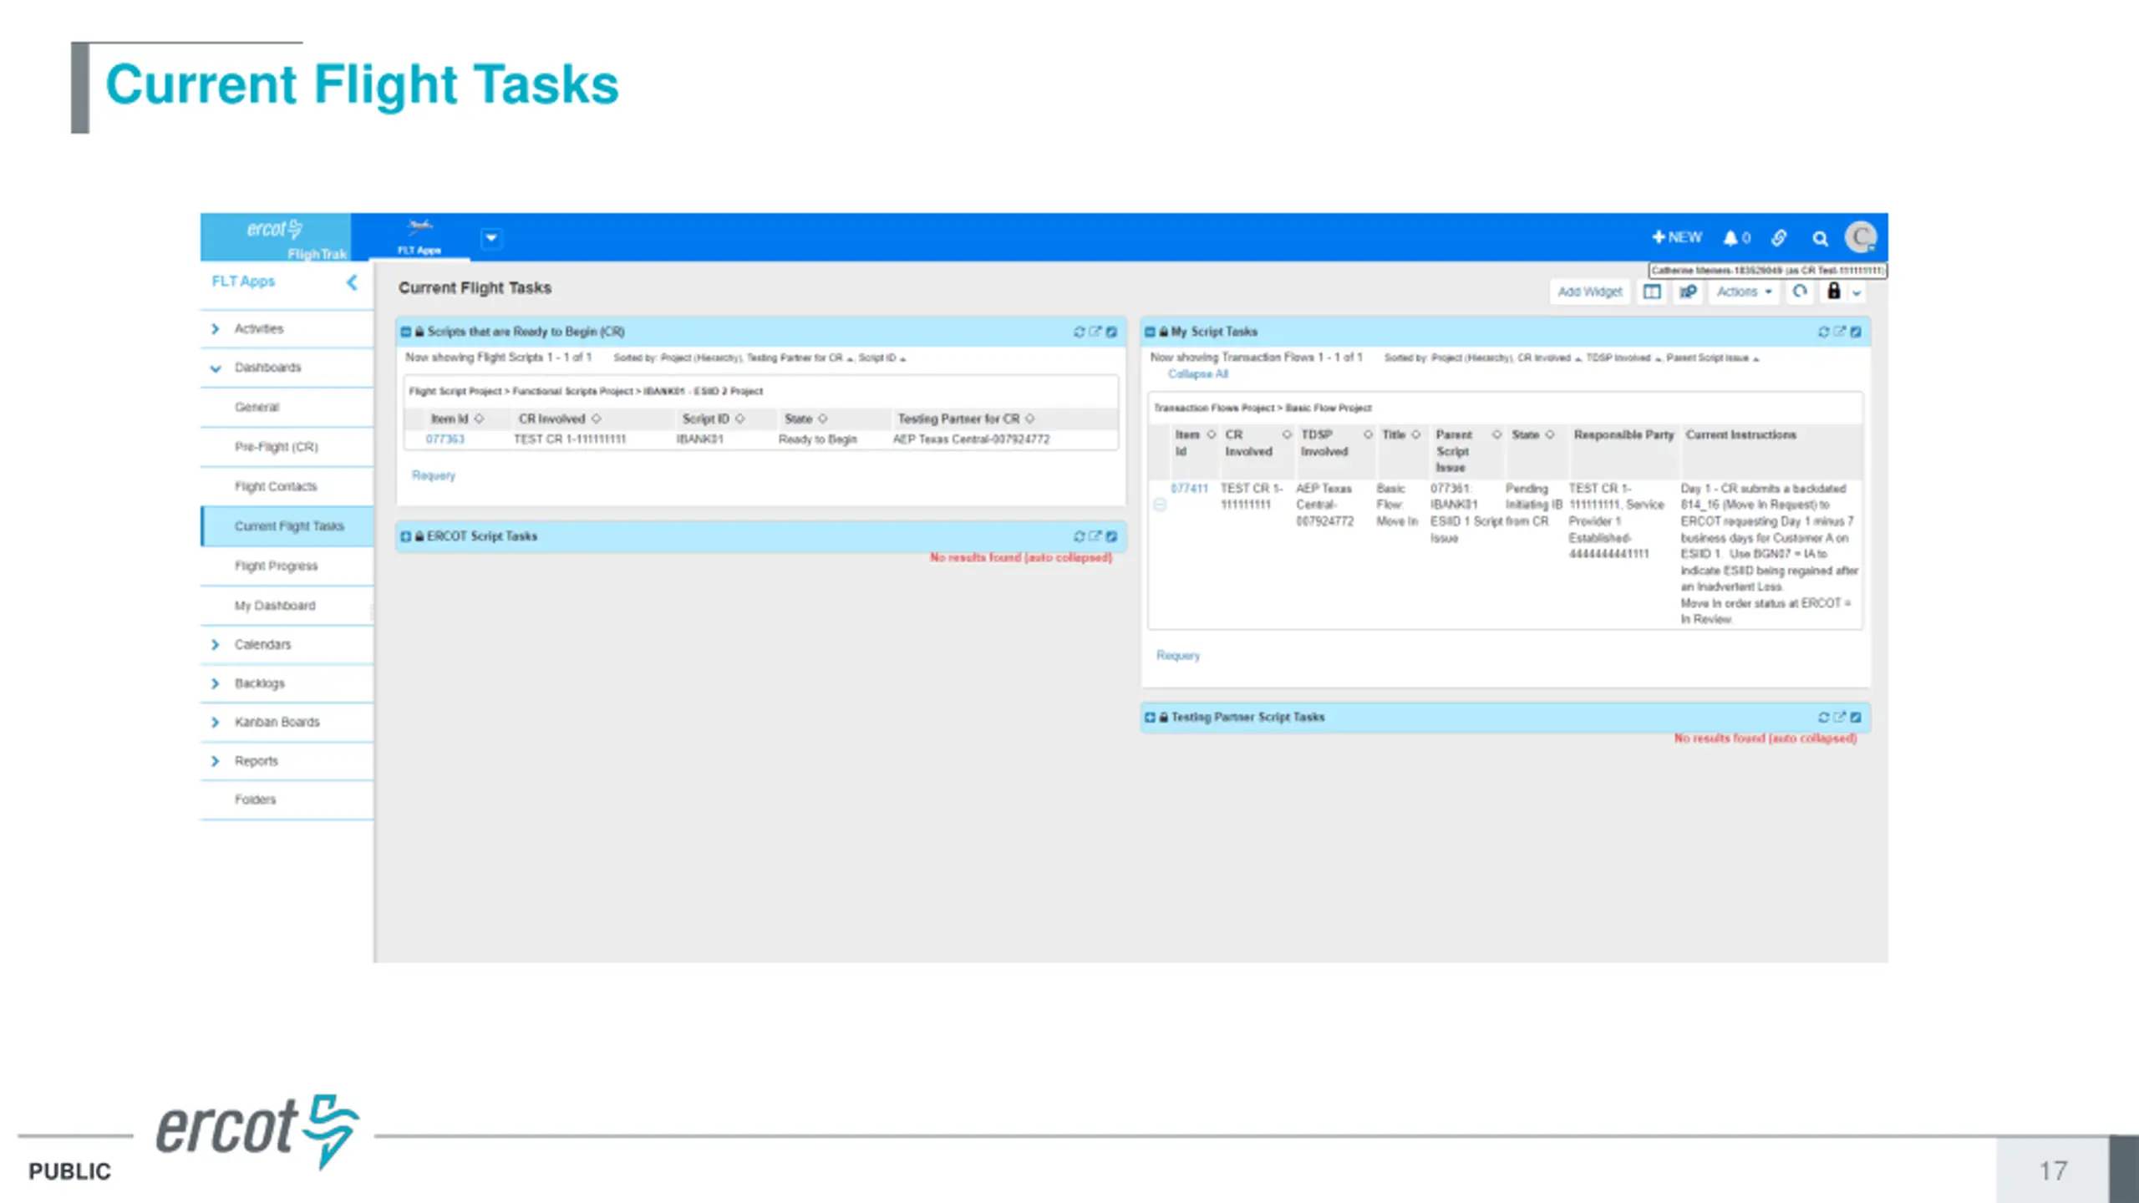2139x1203 pixels.
Task: Expand the Calendars tree section
Action: (x=216, y=644)
